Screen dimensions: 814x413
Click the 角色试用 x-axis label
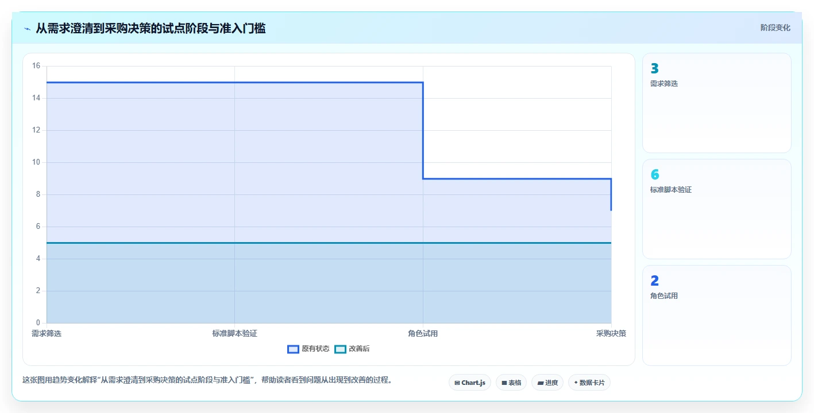423,333
